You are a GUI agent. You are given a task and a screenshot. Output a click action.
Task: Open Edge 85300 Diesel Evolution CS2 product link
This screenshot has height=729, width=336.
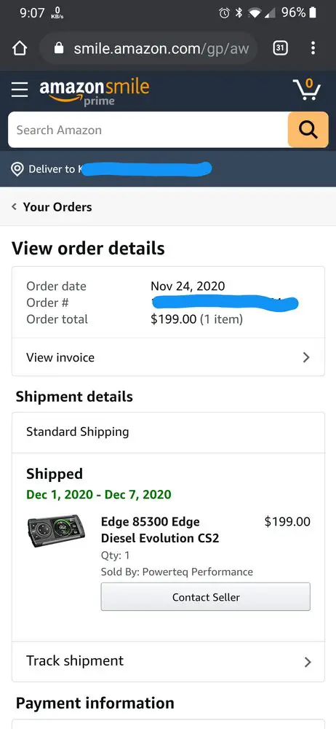click(x=160, y=529)
